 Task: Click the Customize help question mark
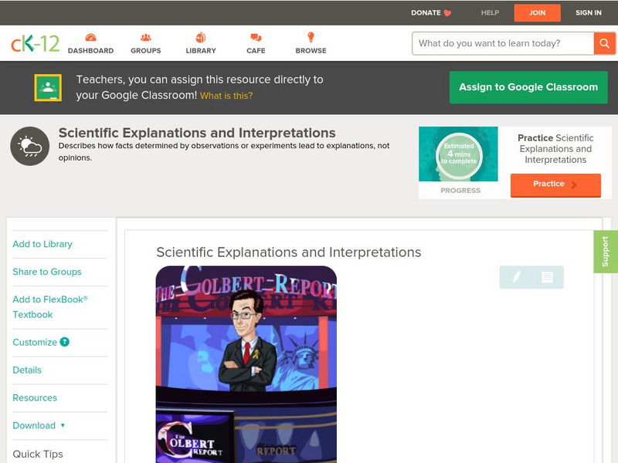click(64, 342)
